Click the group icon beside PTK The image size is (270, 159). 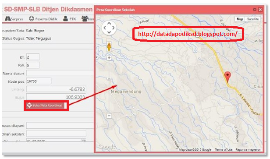(x=84, y=18)
